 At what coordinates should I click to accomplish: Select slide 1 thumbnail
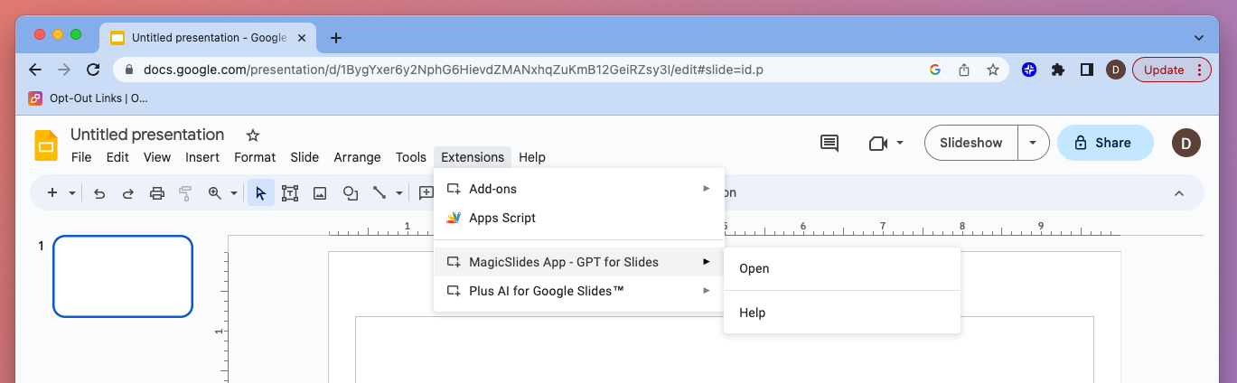coord(123,276)
